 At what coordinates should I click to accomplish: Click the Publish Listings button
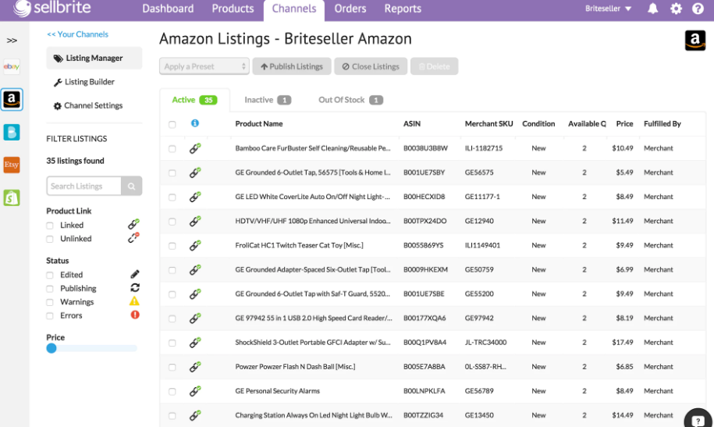click(x=292, y=66)
